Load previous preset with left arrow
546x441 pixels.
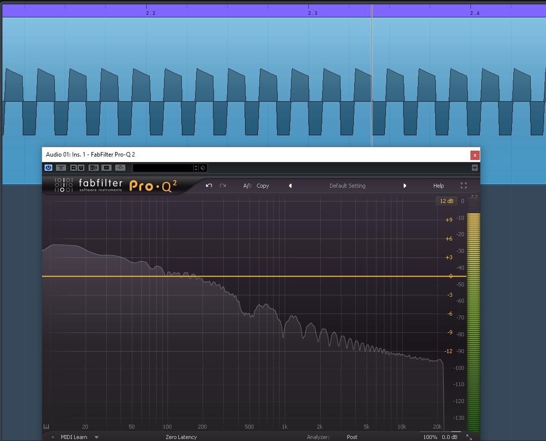[290, 186]
